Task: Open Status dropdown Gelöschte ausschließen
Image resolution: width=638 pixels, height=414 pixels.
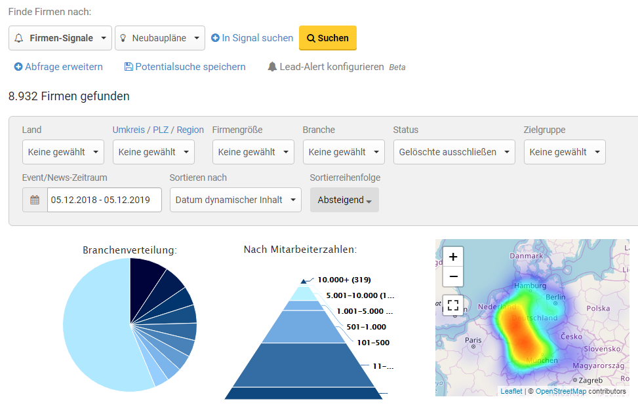Action: click(454, 152)
